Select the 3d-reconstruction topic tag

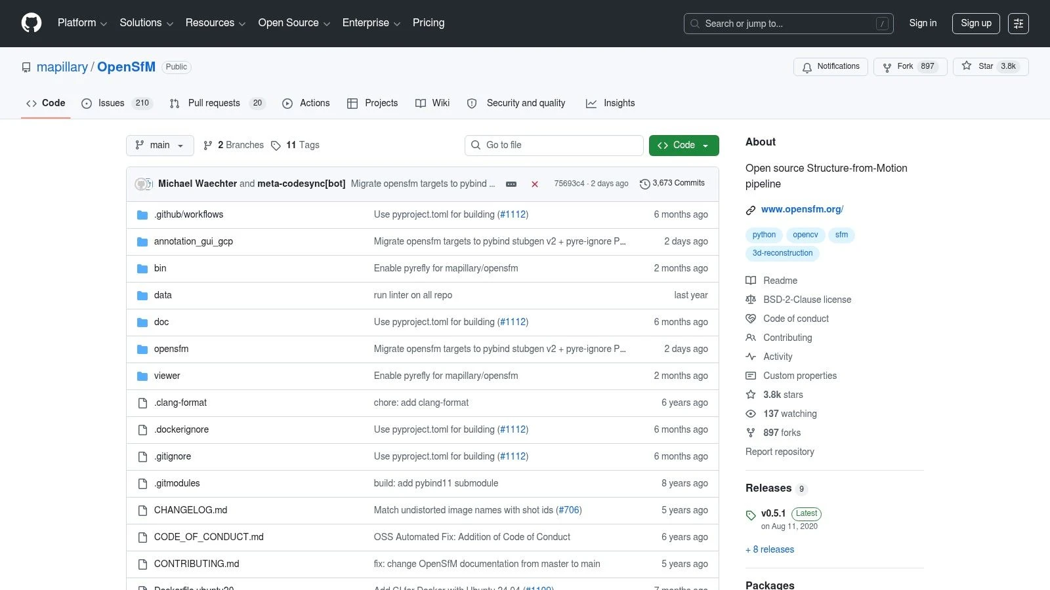pos(782,253)
